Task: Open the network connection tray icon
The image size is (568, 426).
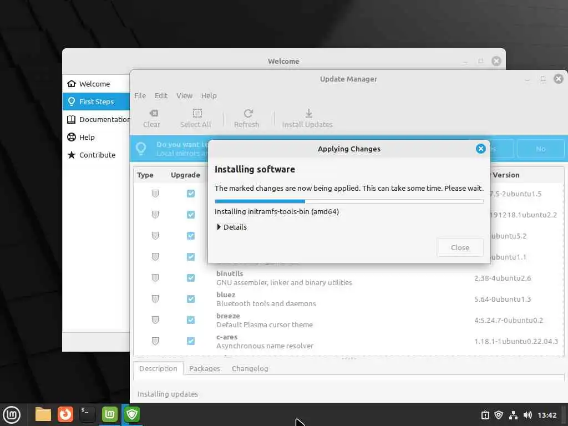Action: [513, 415]
